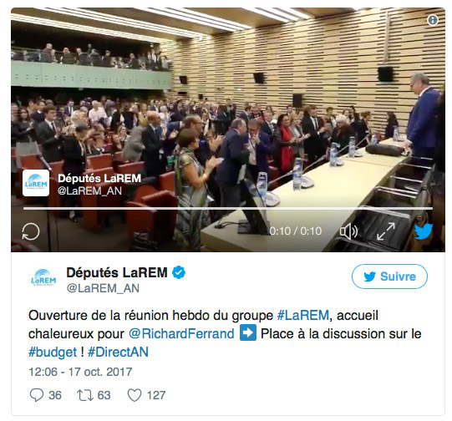Like the tweet with the heart icon
Screen dimensions: 452x421
coord(135,395)
